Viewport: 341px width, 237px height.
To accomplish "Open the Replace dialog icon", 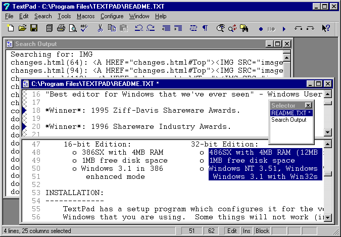I will tap(232, 28).
